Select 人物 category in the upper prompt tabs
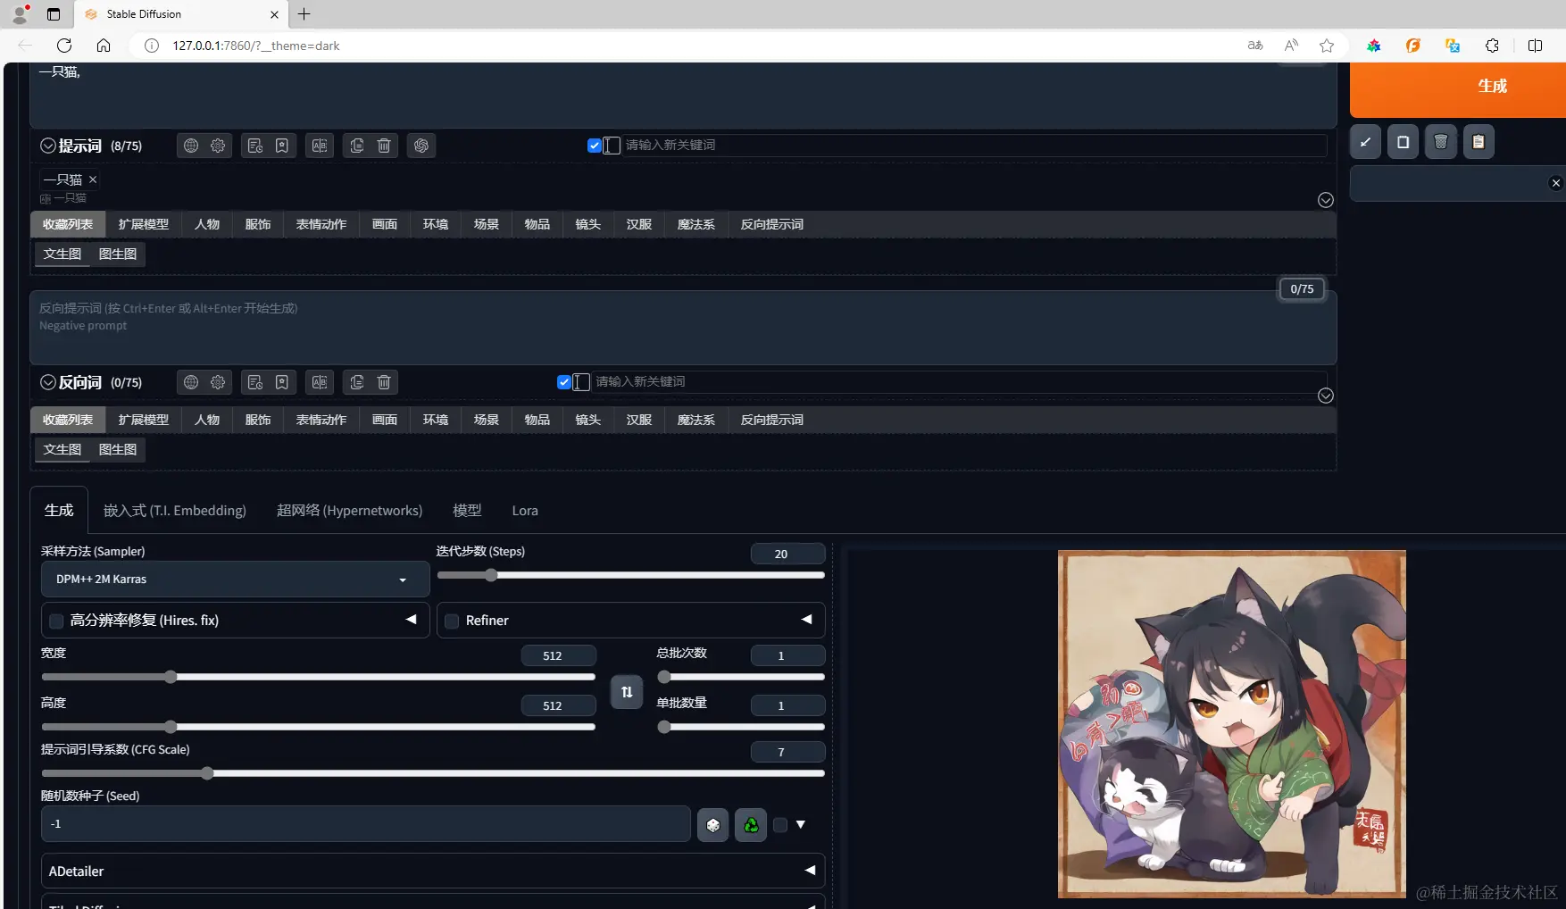 coord(207,224)
